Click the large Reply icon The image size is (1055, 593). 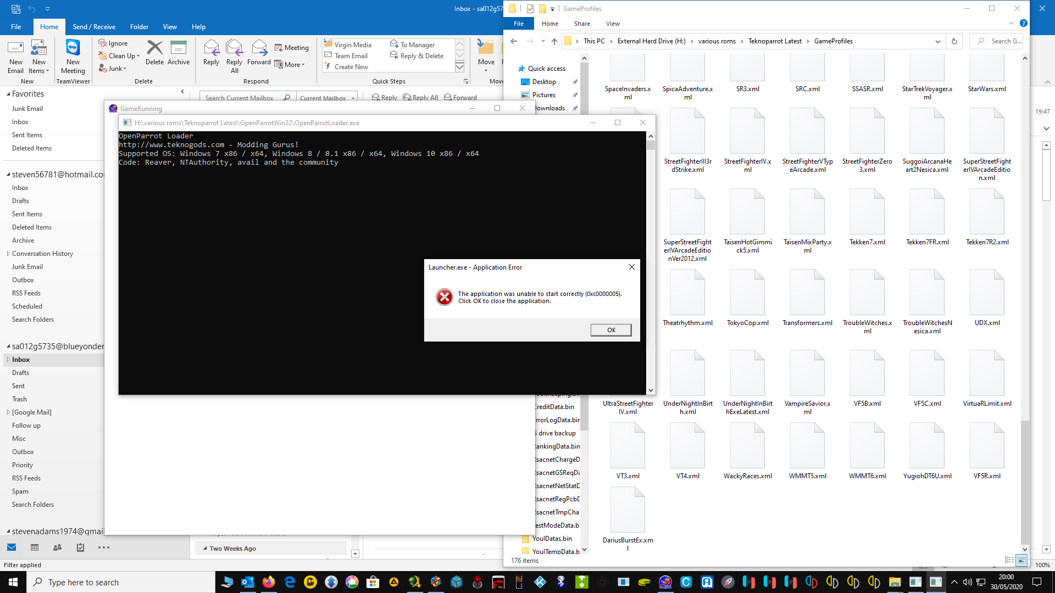(211, 53)
